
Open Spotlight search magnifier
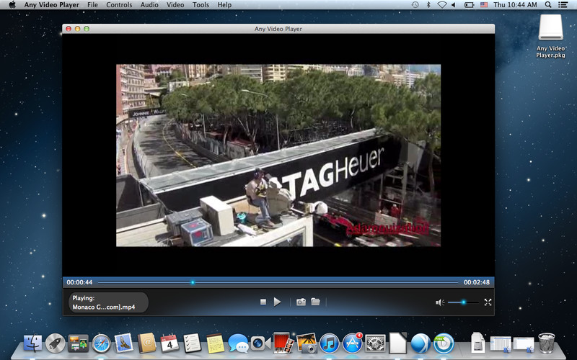(548, 5)
